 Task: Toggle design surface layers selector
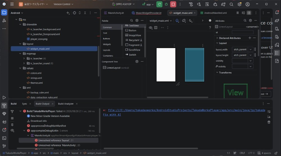[177, 21]
